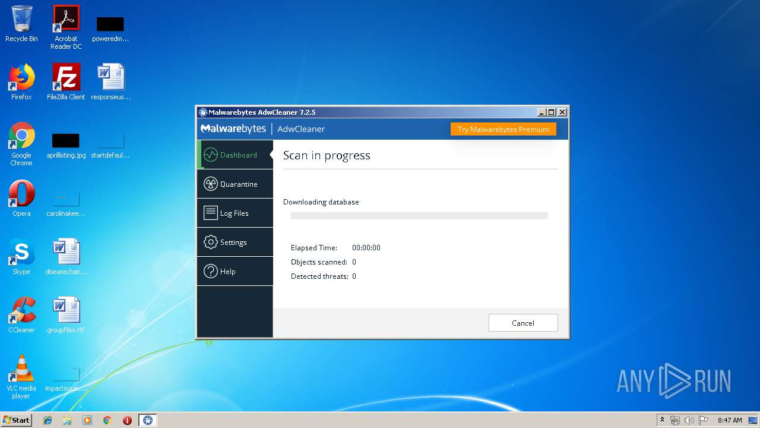Launch Chrome from the taskbar
The image size is (760, 428).
pos(107,420)
